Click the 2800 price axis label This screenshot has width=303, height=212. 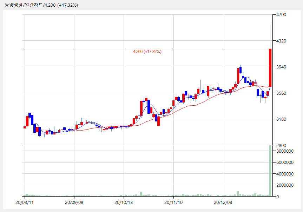click(281, 146)
